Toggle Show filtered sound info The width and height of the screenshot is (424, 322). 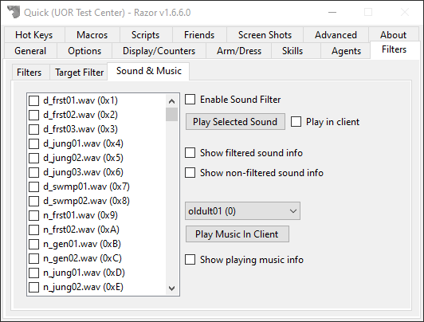click(x=190, y=153)
